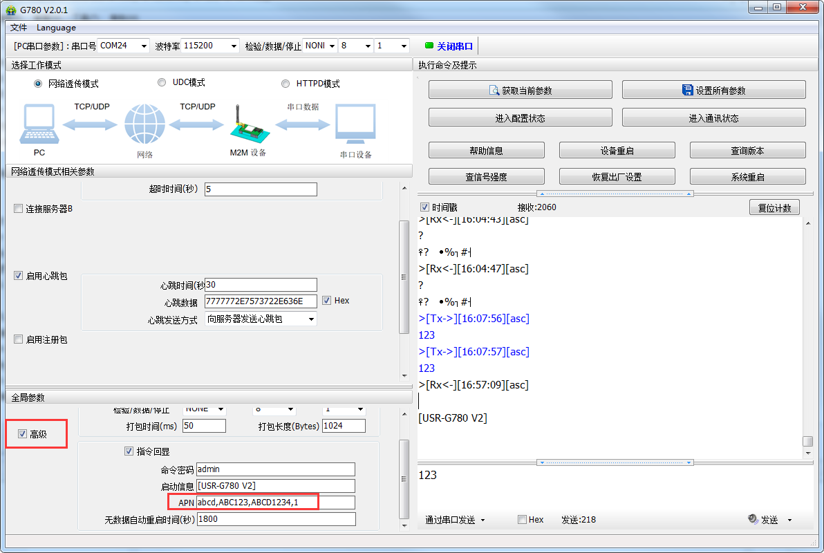Click the serial device monitor icon

(355, 125)
